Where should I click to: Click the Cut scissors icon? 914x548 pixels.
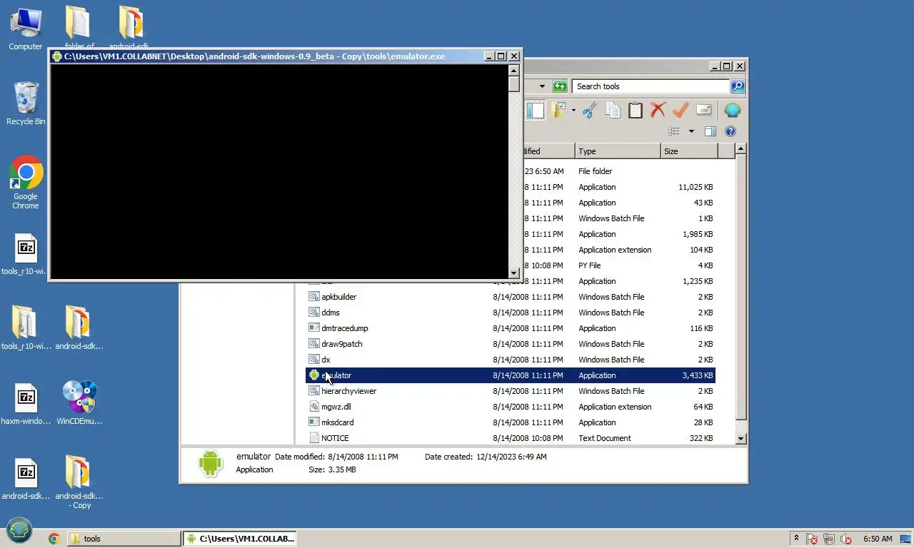[x=590, y=110]
